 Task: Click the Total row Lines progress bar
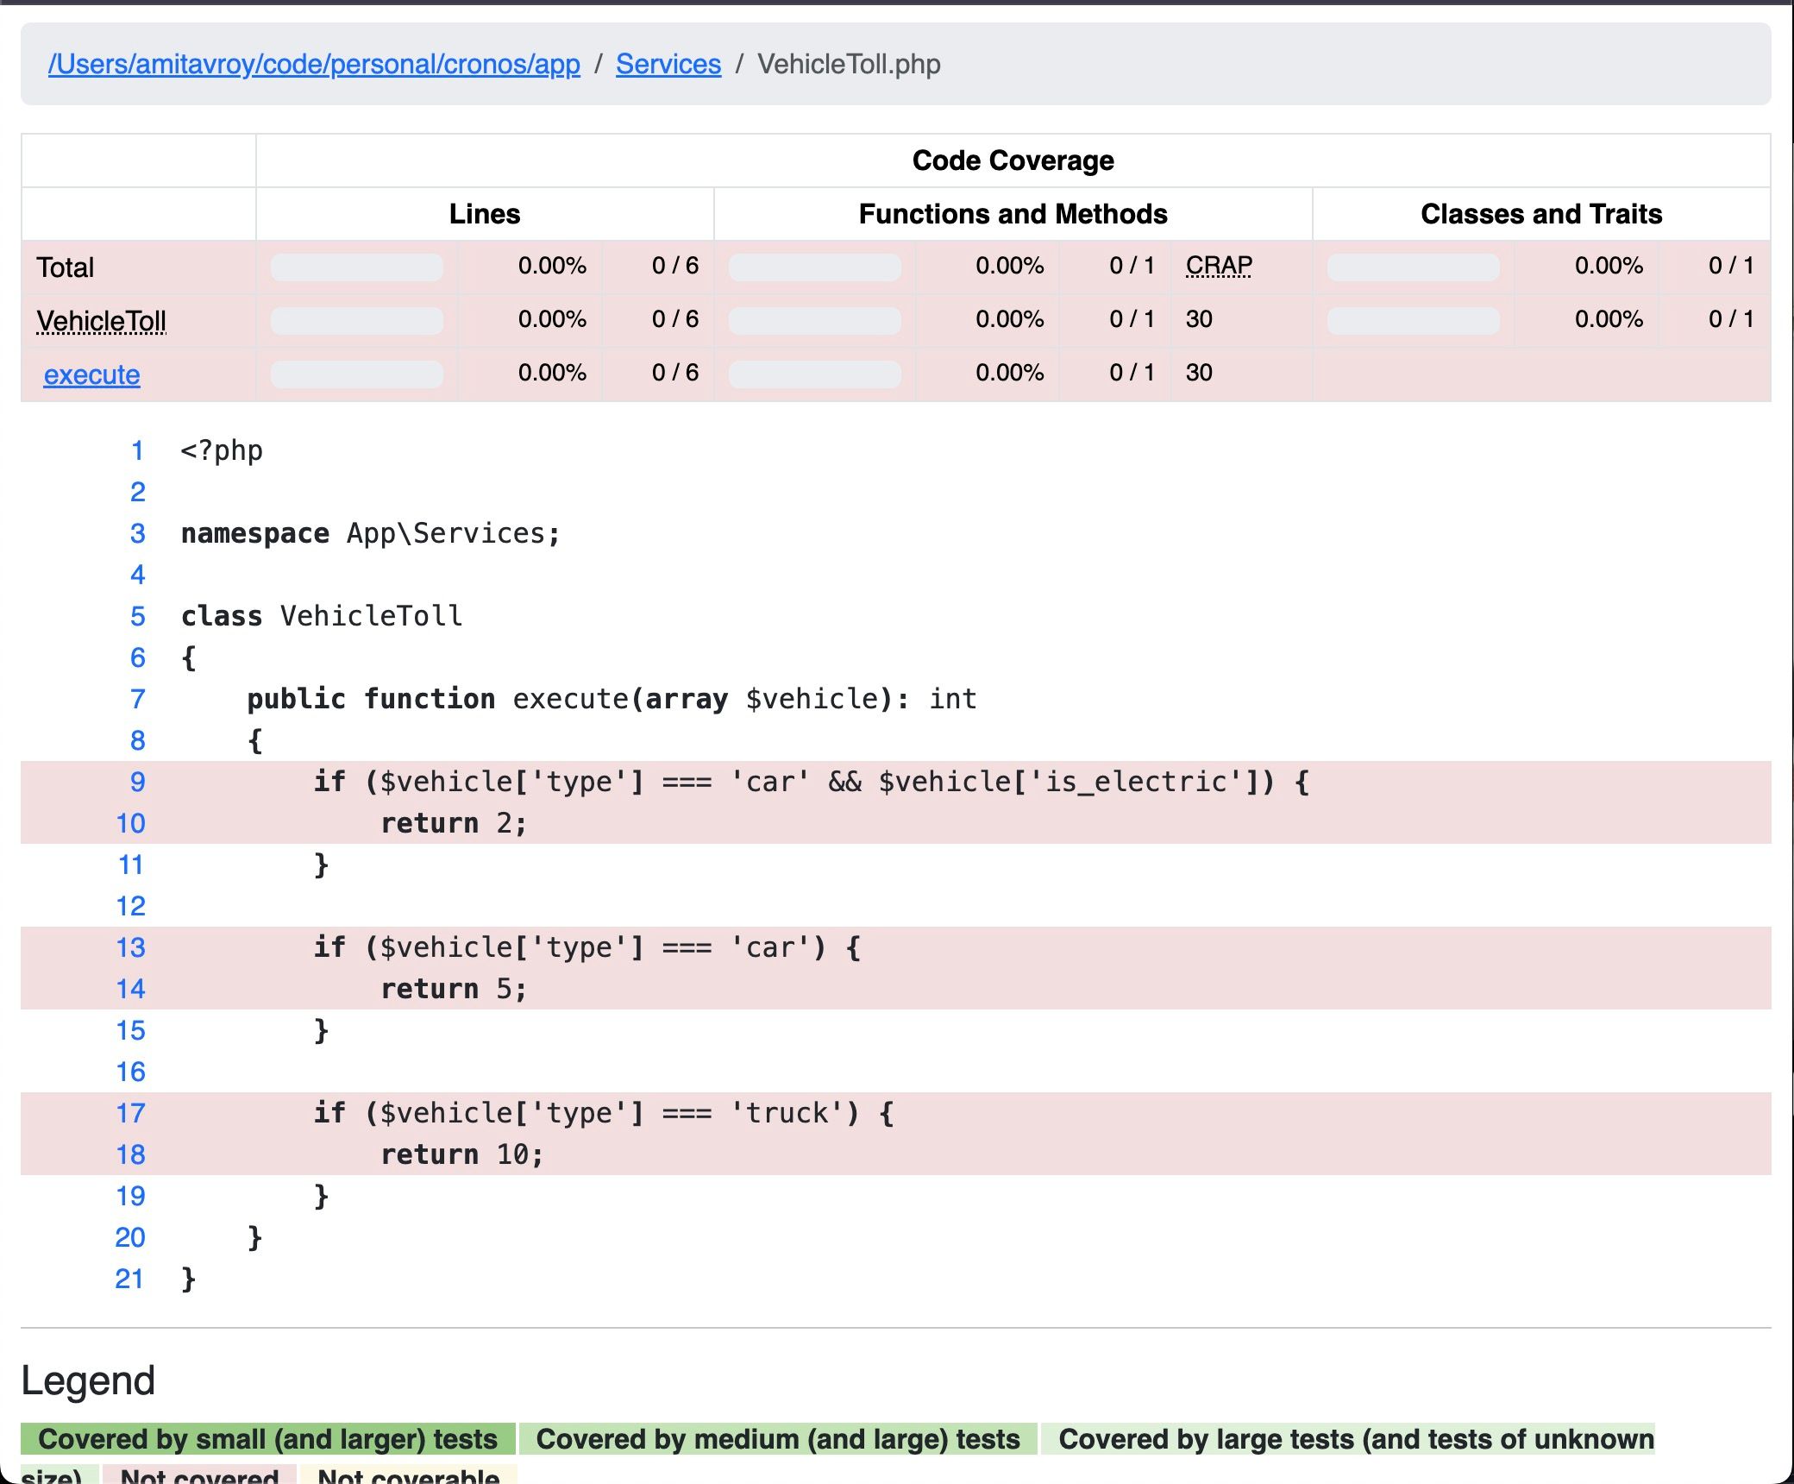tap(356, 267)
